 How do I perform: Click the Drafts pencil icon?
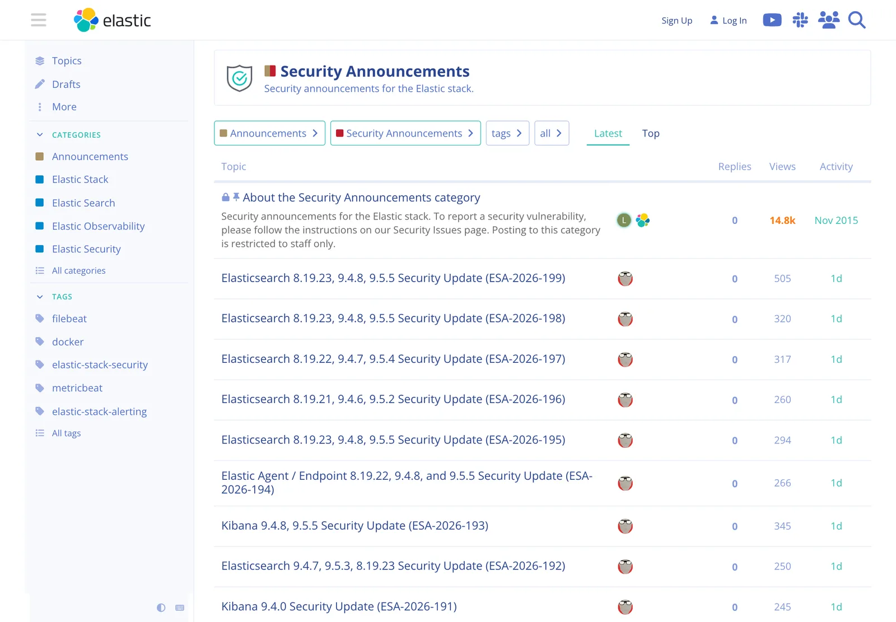coord(40,85)
